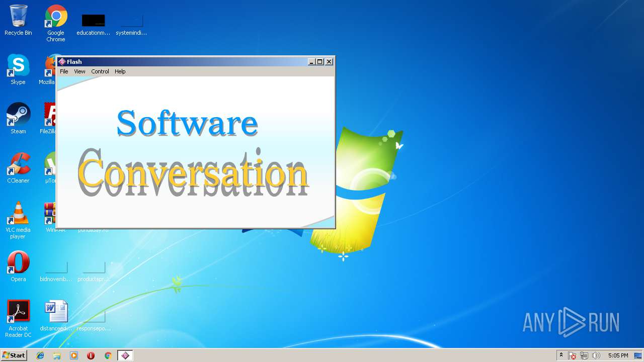The width and height of the screenshot is (644, 362).
Task: Click the Software text in Flash
Action: (x=187, y=123)
